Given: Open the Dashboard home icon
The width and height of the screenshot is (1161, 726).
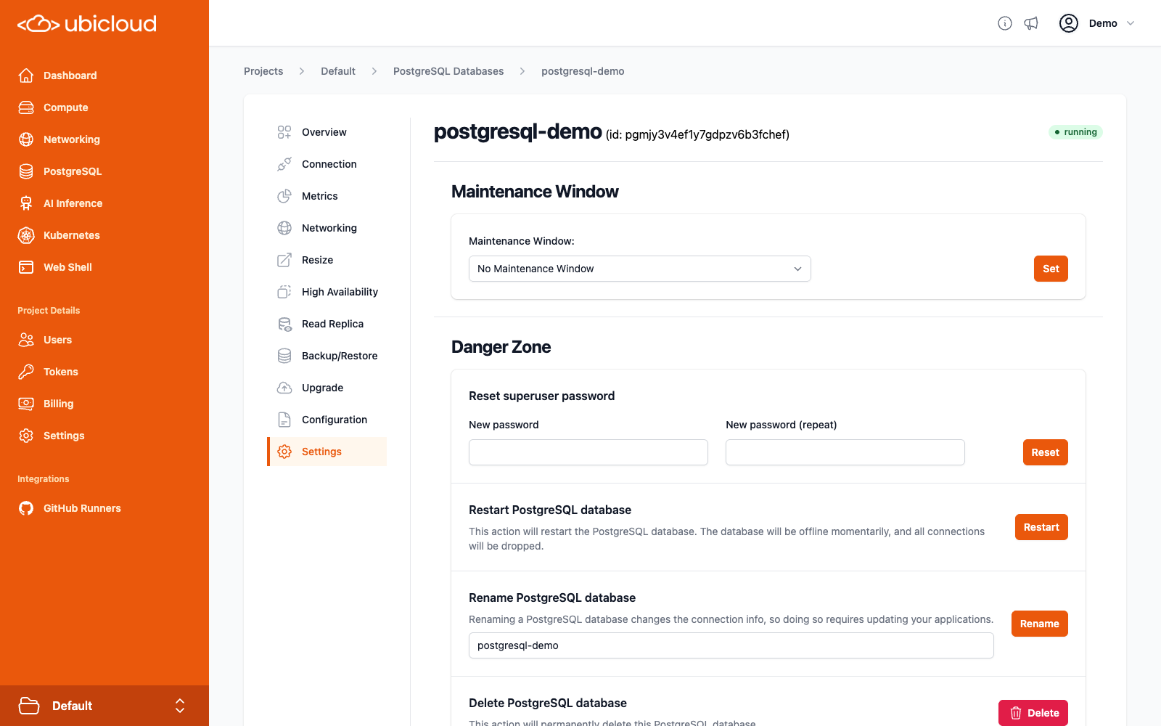Looking at the screenshot, I should point(26,76).
